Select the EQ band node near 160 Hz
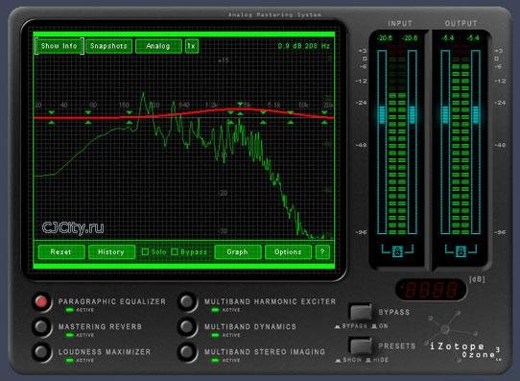The image size is (520, 381). pos(130,117)
